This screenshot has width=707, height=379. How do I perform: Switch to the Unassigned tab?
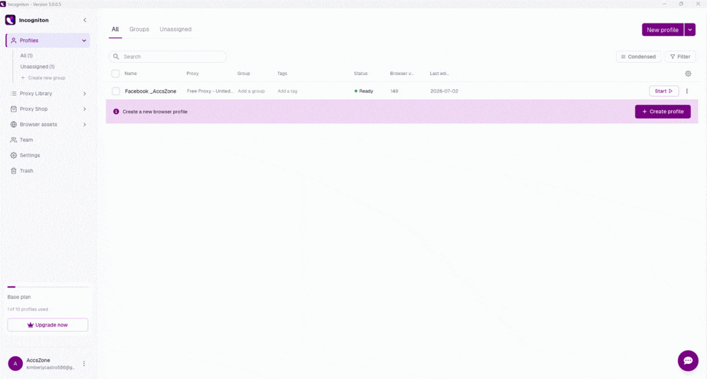[x=175, y=29]
